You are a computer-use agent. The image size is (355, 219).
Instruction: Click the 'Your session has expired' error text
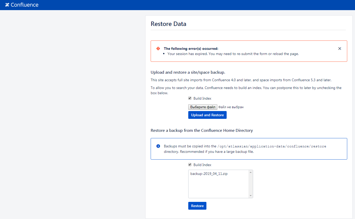233,54
